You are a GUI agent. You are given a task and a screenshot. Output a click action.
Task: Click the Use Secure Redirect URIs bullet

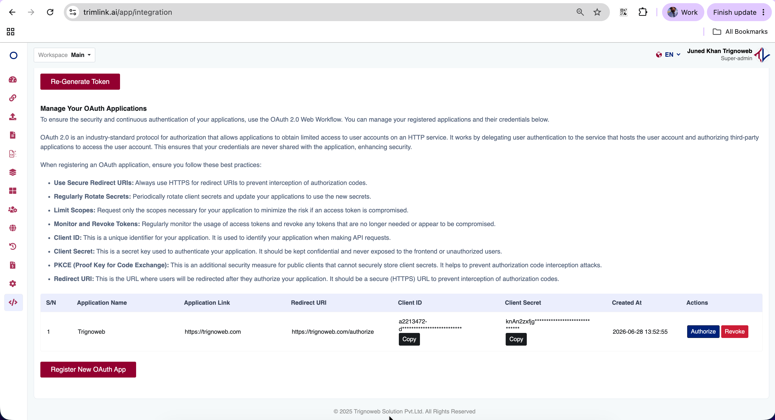(x=210, y=183)
